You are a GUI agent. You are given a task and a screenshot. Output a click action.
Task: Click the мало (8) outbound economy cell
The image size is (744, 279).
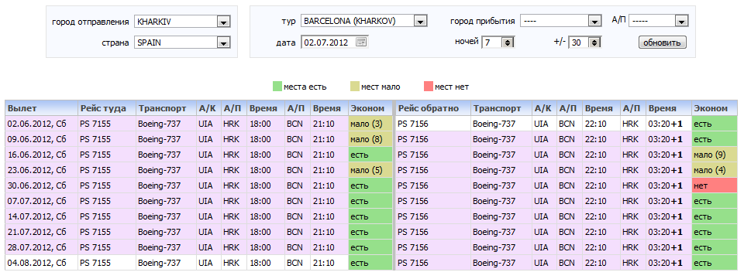click(x=370, y=139)
